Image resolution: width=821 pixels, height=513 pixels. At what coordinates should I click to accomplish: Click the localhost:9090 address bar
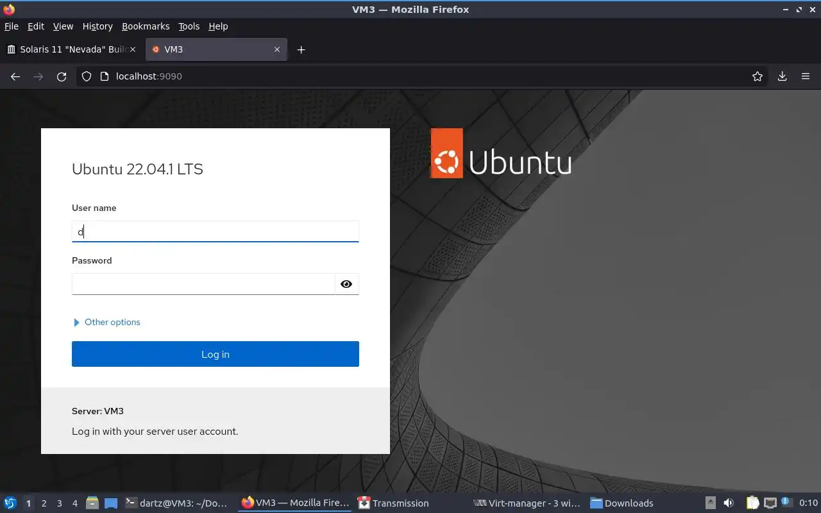(x=423, y=76)
